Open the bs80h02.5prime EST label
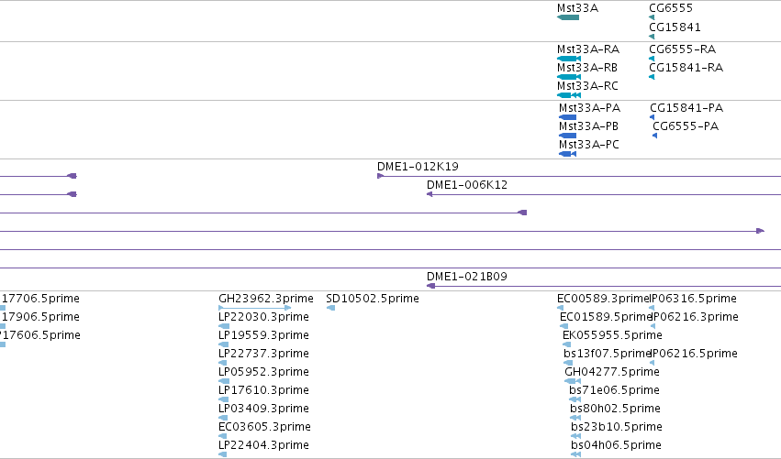The image size is (781, 459). (x=615, y=409)
